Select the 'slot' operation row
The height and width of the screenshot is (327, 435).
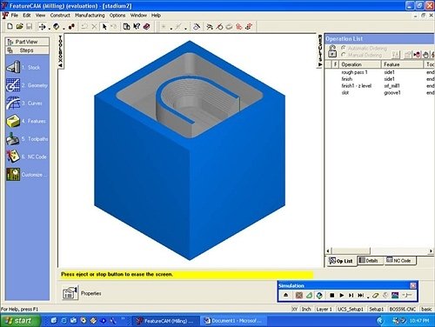tap(380, 92)
